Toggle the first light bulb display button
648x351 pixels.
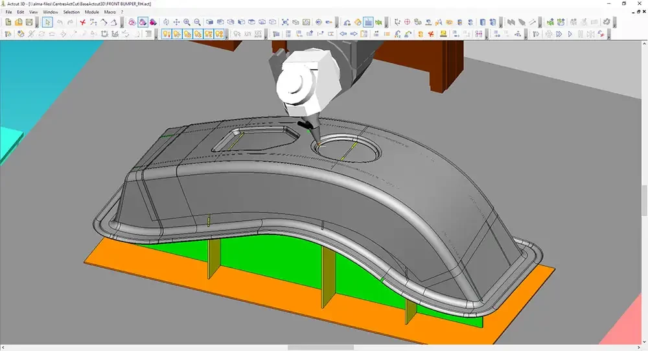point(166,34)
